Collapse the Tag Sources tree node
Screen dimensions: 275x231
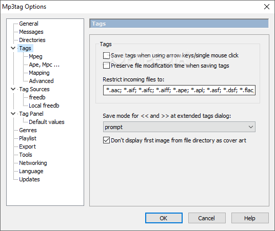[x=13, y=89]
